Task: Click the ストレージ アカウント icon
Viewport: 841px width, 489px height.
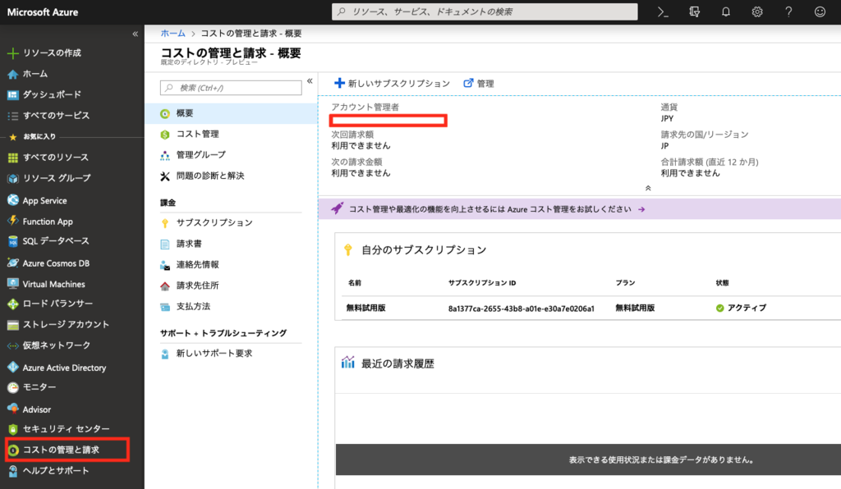Action: pyautogui.click(x=13, y=325)
